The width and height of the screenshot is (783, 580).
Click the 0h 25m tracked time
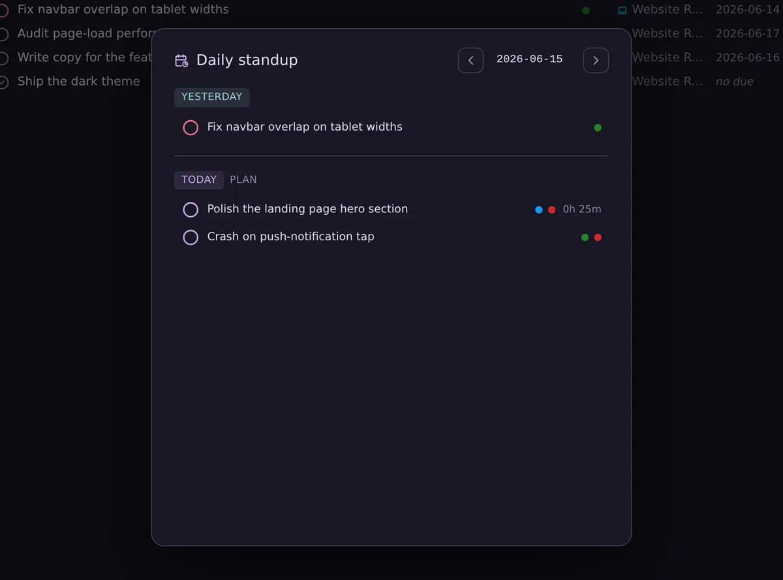[x=582, y=210]
